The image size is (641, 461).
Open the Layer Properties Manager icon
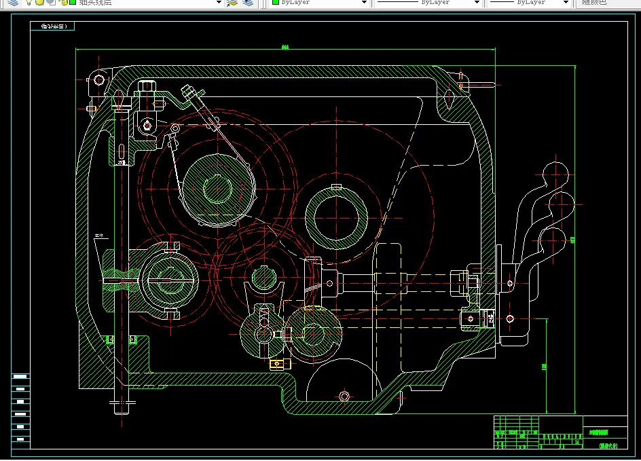(13, 3)
